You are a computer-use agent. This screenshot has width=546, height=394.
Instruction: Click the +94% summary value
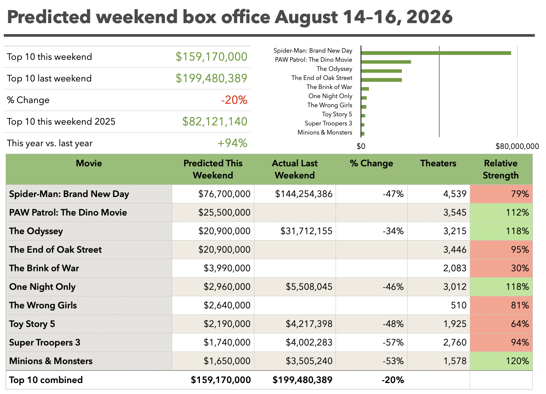coord(232,143)
